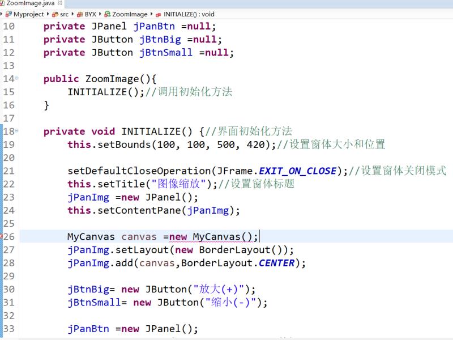Image resolution: width=453 pixels, height=340 pixels.
Task: Click jPanBtn assignment on line 33
Action: click(x=88, y=329)
